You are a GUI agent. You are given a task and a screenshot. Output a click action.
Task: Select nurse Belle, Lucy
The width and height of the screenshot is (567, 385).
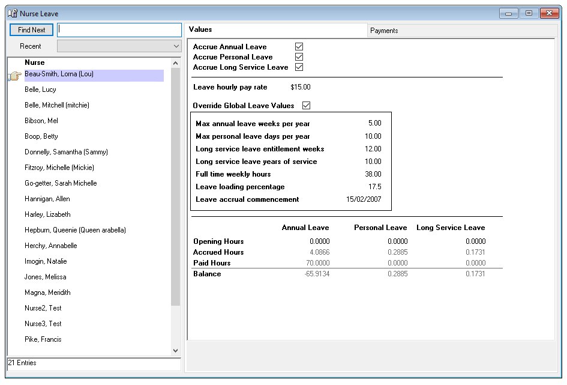[40, 89]
